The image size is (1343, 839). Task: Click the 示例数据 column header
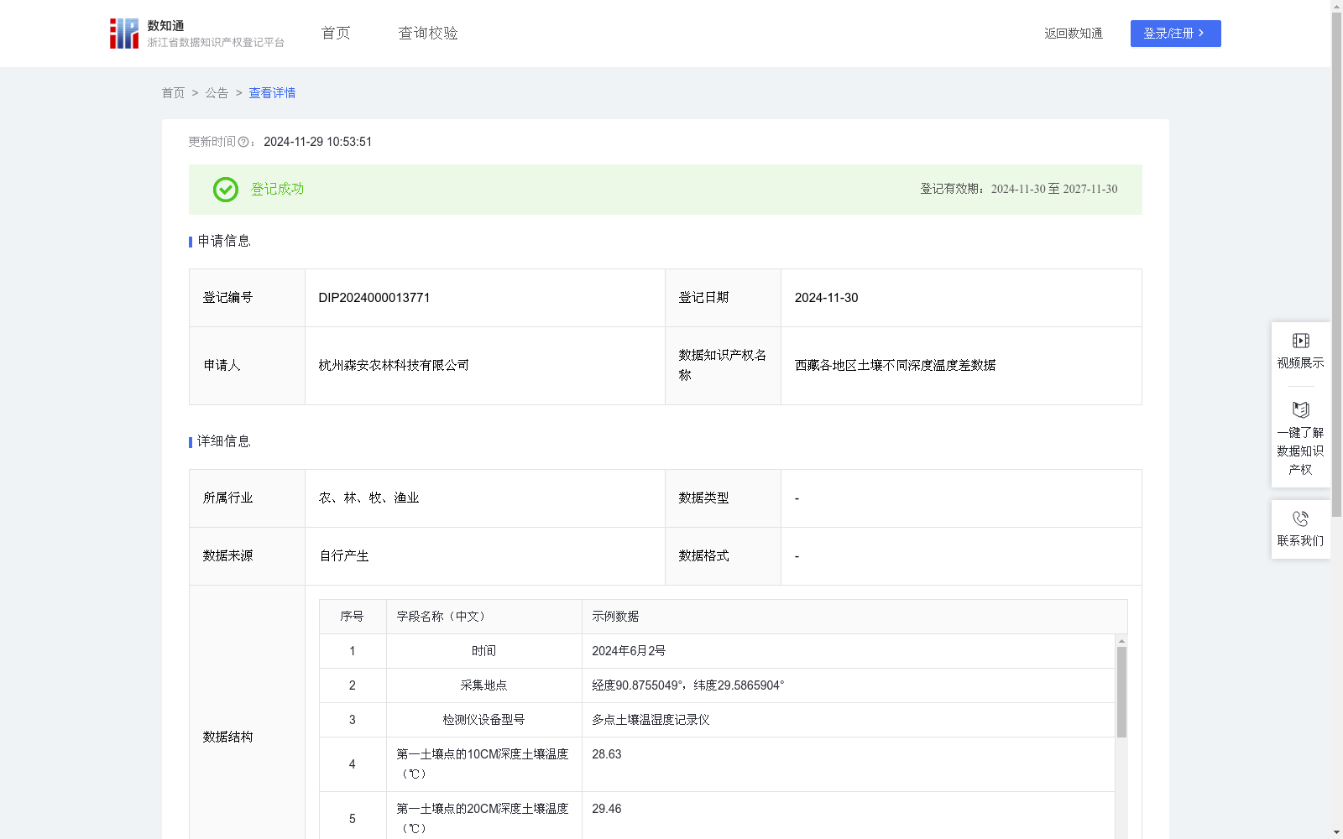tap(854, 617)
